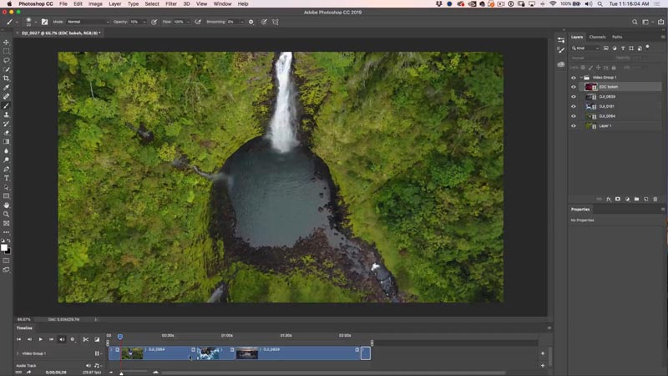Open the brush preset picker dropdown
Image resolution: width=668 pixels, height=376 pixels.
point(35,22)
